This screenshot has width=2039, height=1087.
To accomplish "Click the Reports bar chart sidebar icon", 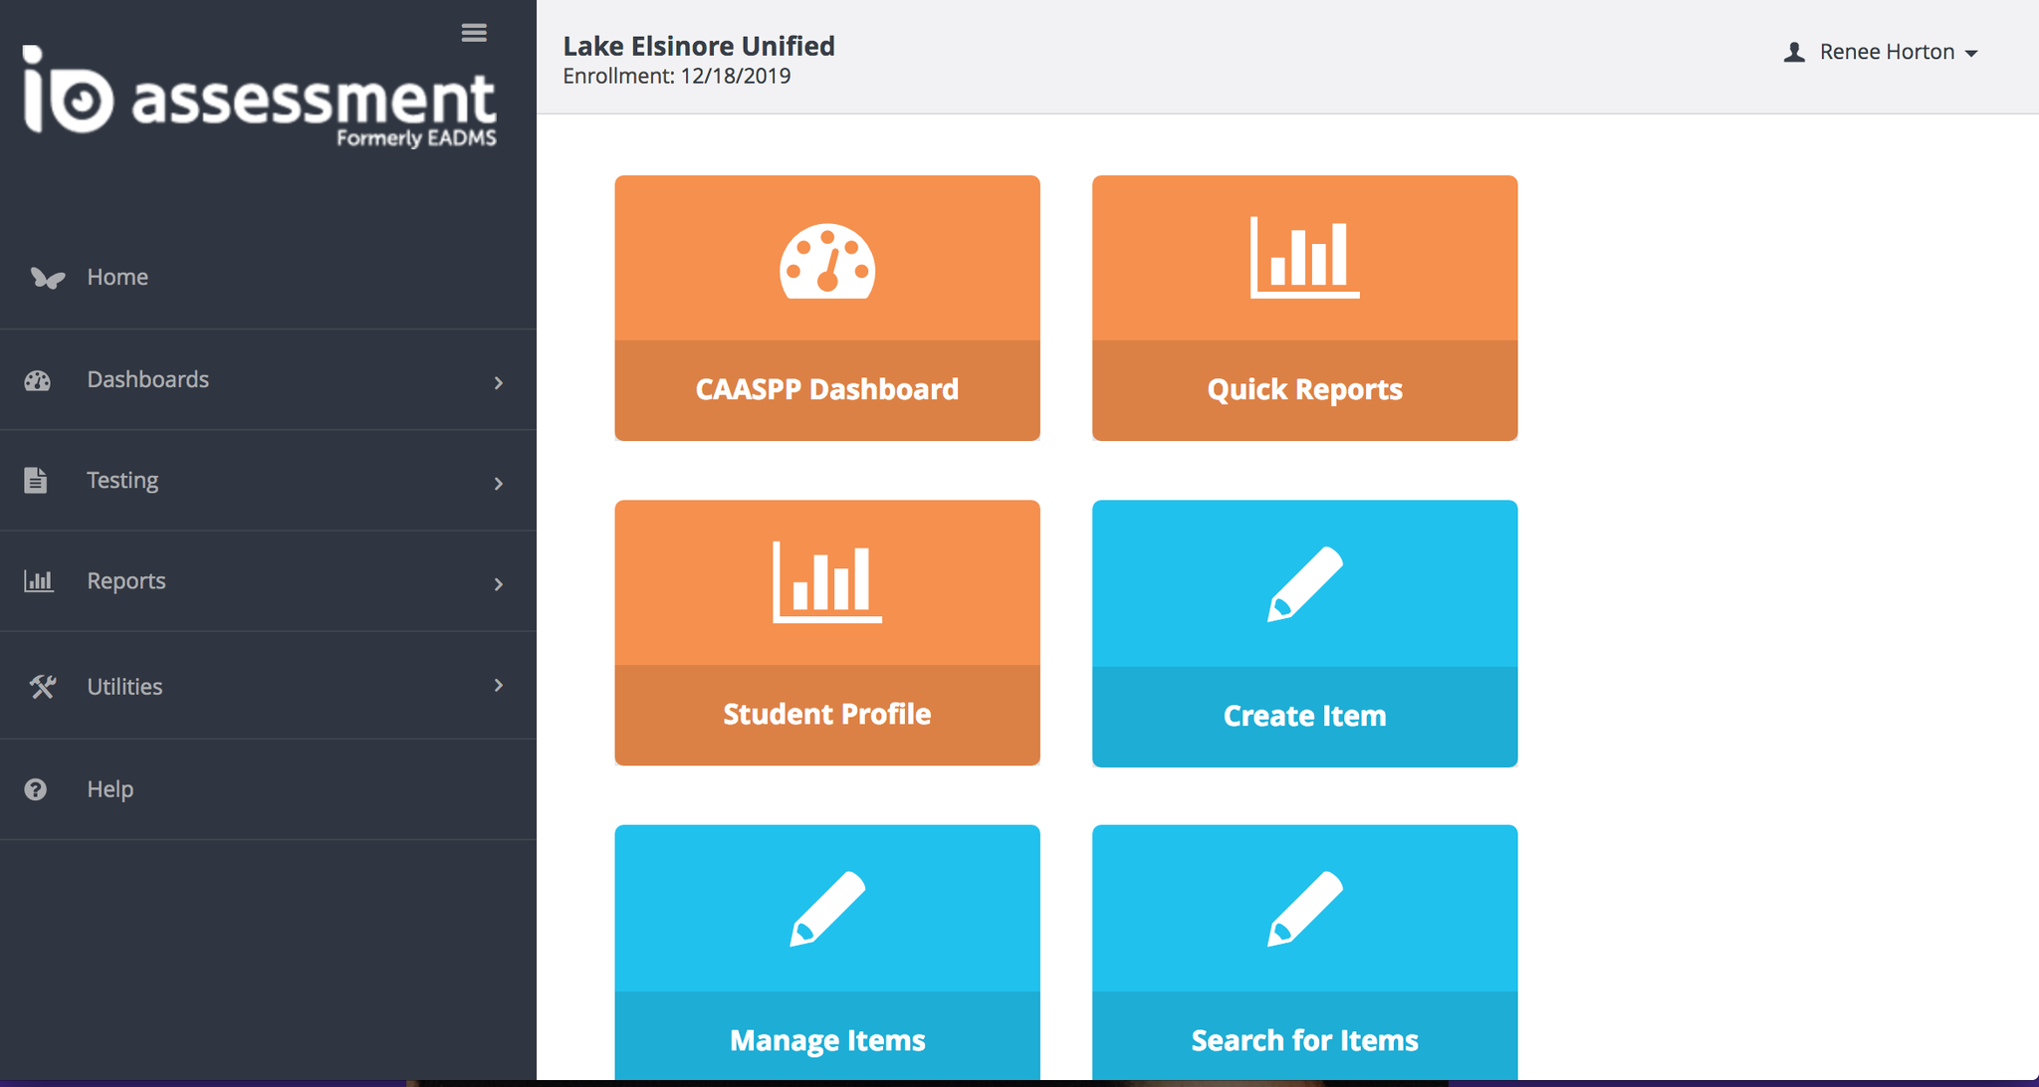I will (39, 581).
